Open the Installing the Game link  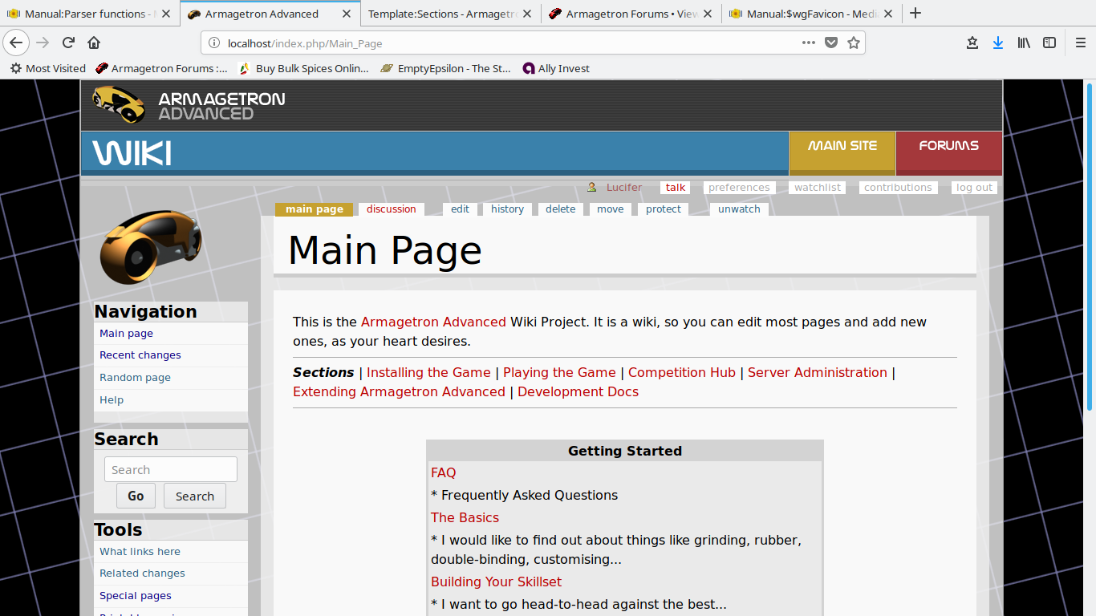click(428, 372)
